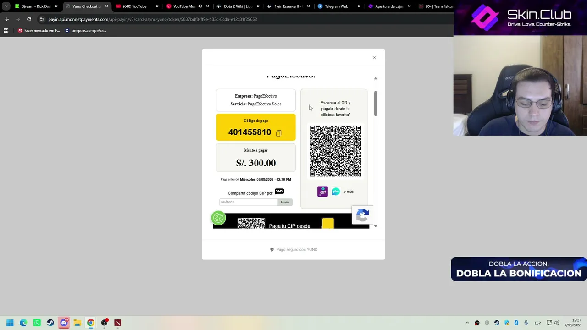Switch to the Apertura de cajas tab

(389, 6)
